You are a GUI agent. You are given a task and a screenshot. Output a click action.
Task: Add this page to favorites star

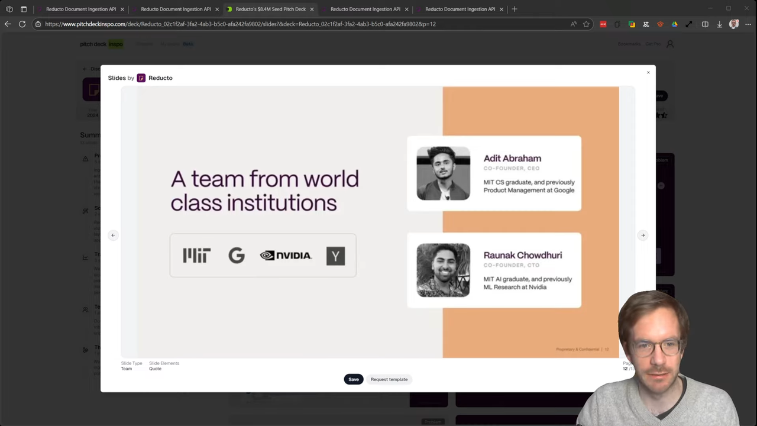tap(586, 24)
